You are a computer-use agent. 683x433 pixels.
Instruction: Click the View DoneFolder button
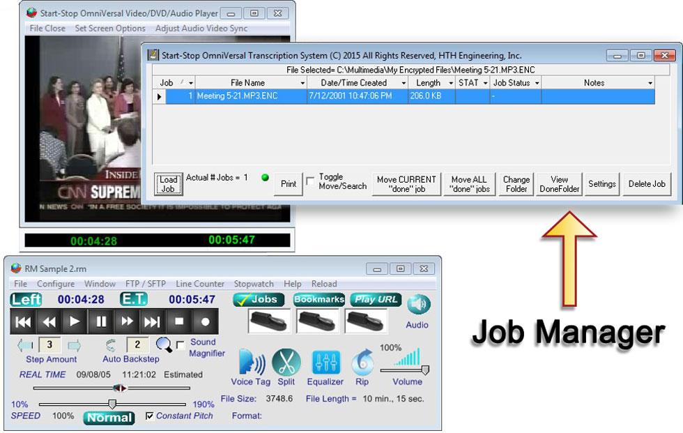[x=559, y=184]
